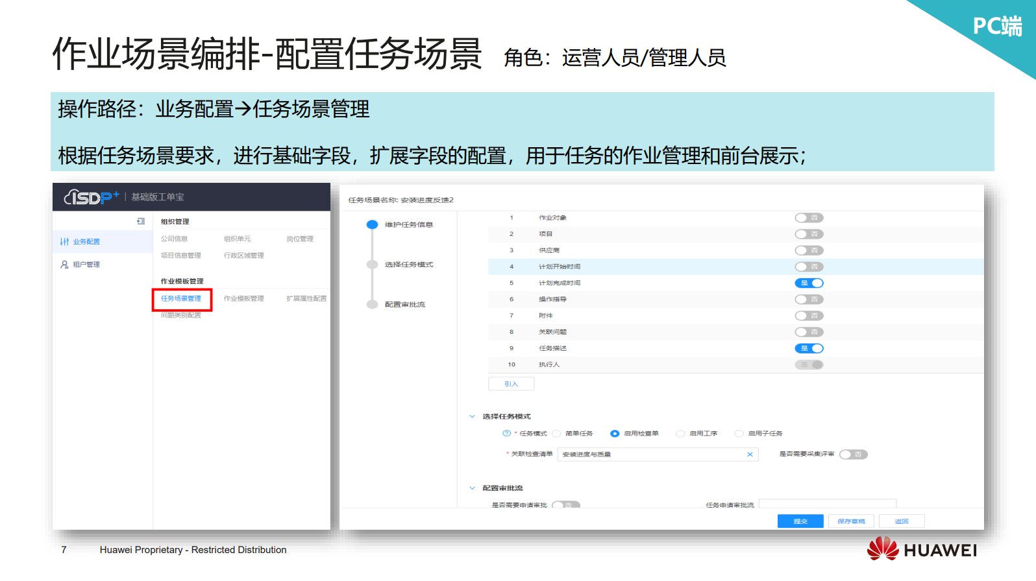Toggle the 项目 switch

tap(809, 234)
